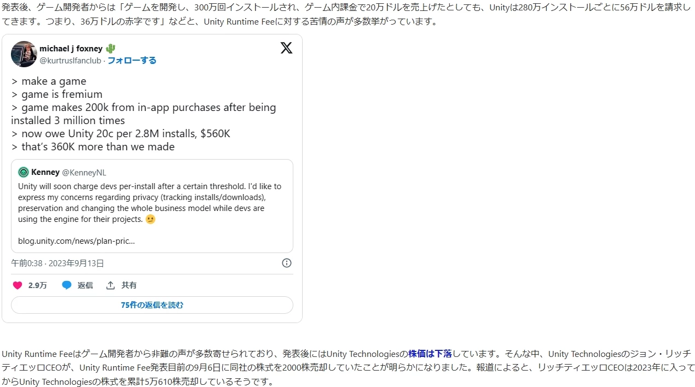Click Kenney's green avatar icon
695x387 pixels.
coord(24,173)
